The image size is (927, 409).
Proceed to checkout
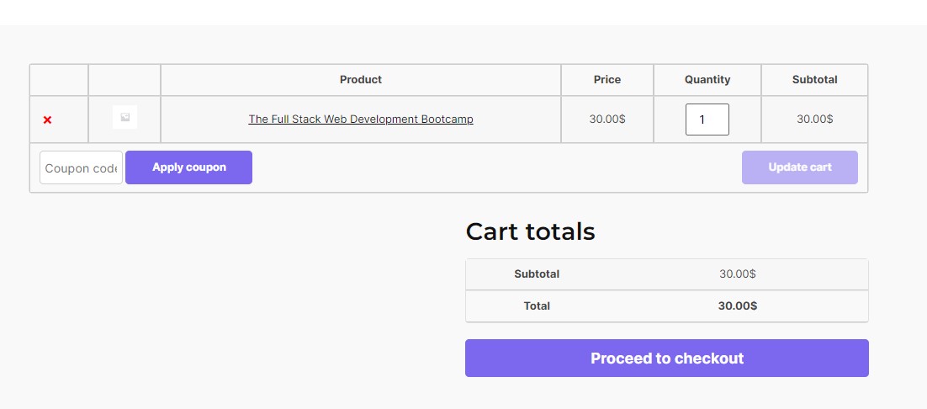(x=666, y=359)
